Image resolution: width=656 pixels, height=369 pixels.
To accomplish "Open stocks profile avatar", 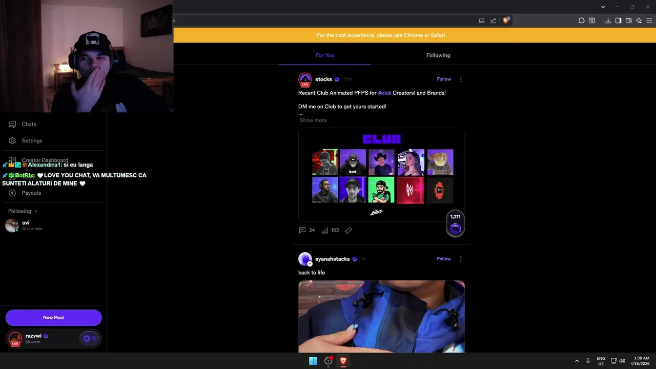I will [x=305, y=79].
